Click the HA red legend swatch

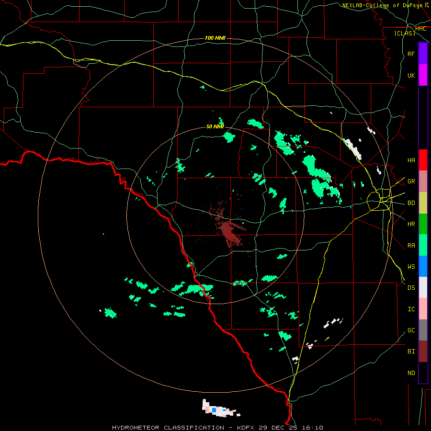pyautogui.click(x=423, y=160)
